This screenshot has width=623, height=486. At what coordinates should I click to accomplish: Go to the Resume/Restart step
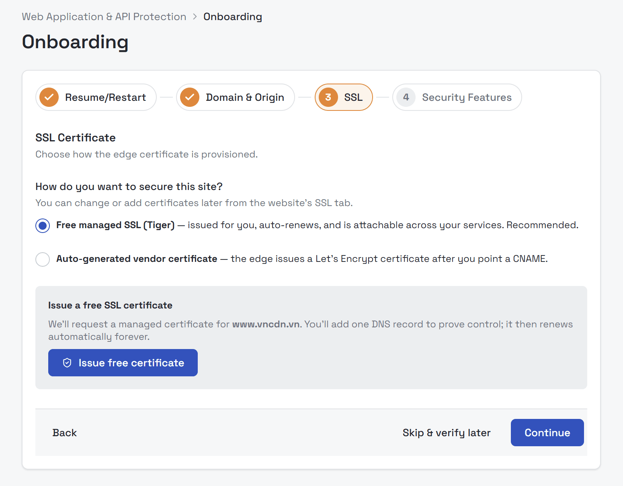[96, 97]
